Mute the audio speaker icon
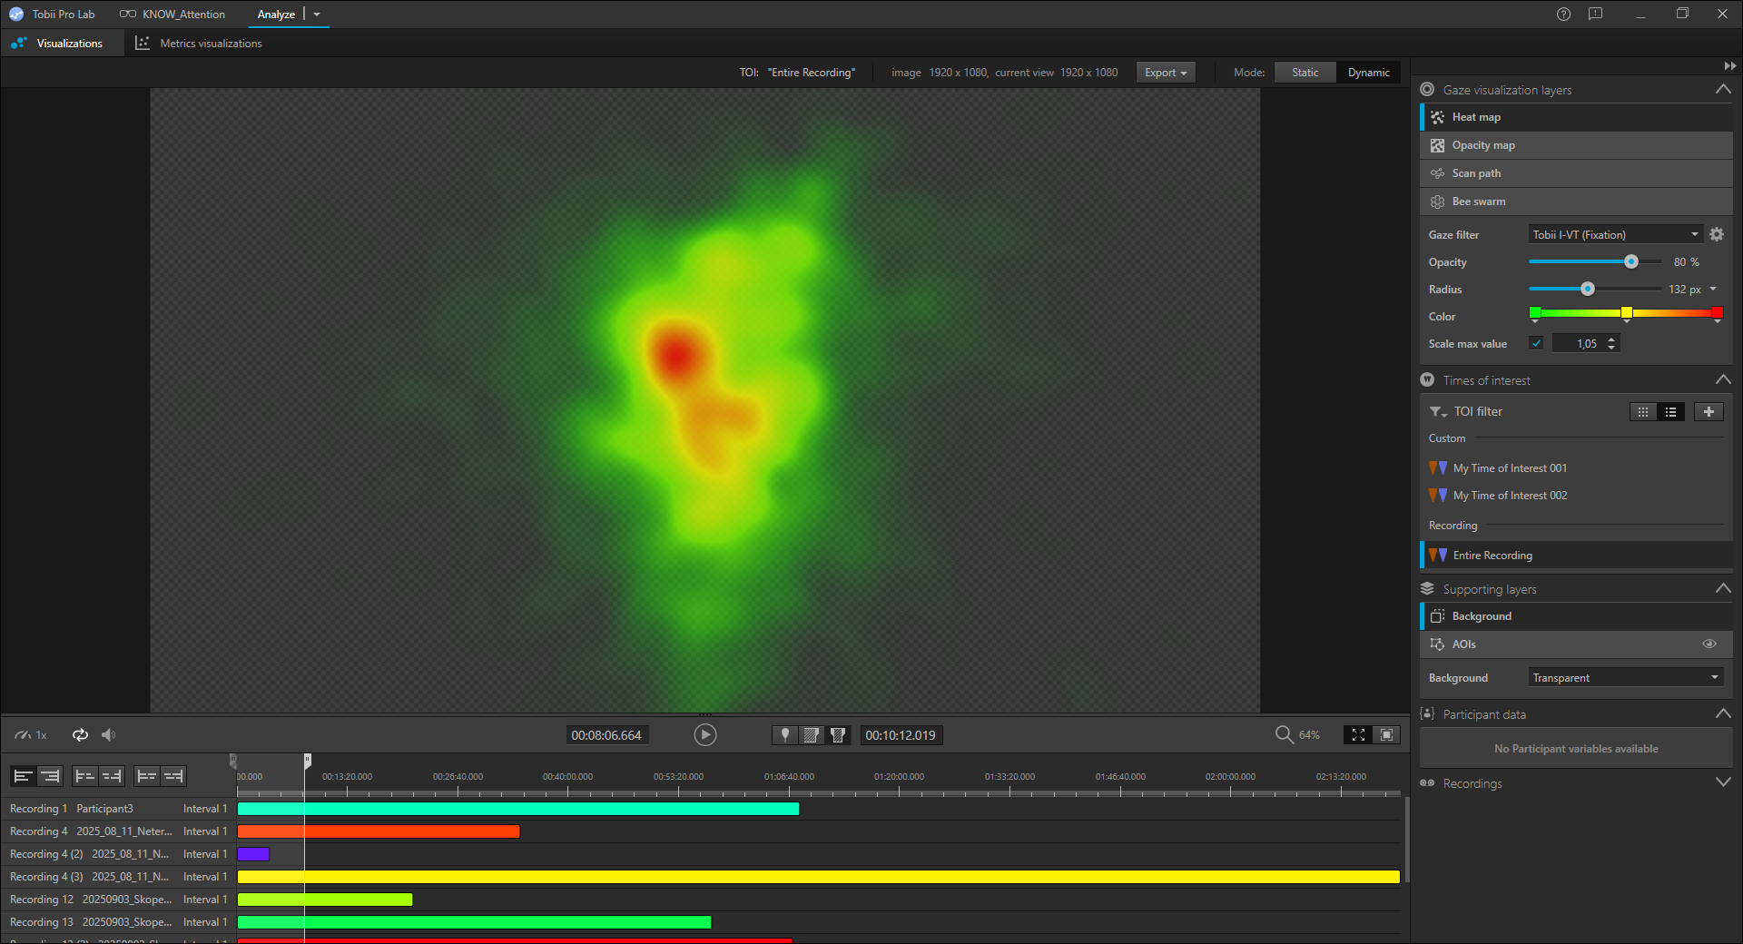This screenshot has width=1743, height=944. [x=109, y=735]
